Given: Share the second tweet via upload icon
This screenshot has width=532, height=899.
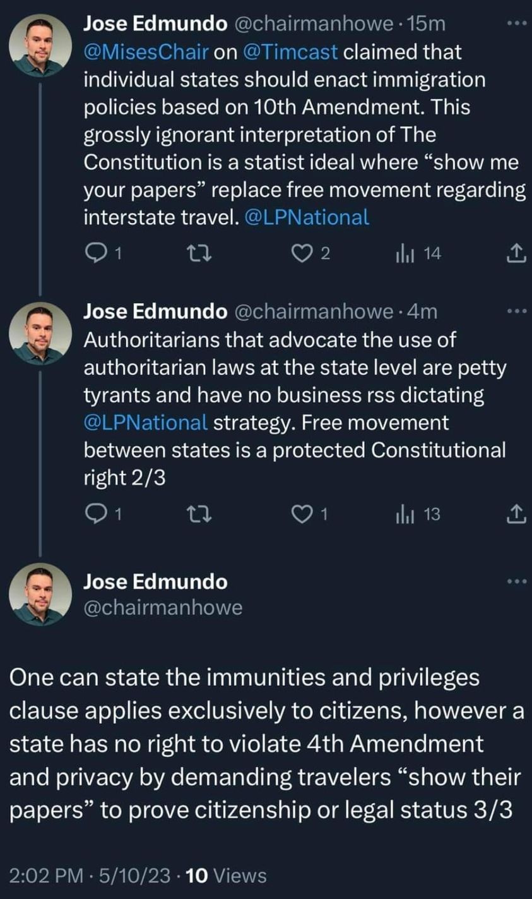Looking at the screenshot, I should 515,515.
